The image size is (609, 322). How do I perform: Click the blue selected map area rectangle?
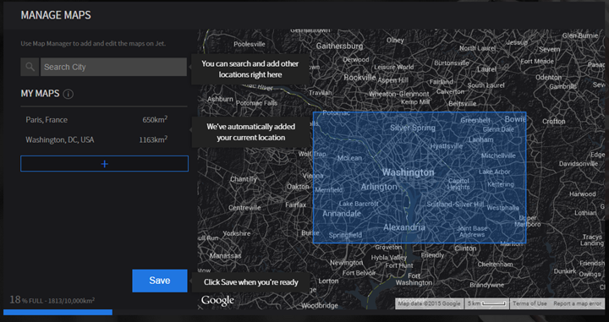point(420,177)
